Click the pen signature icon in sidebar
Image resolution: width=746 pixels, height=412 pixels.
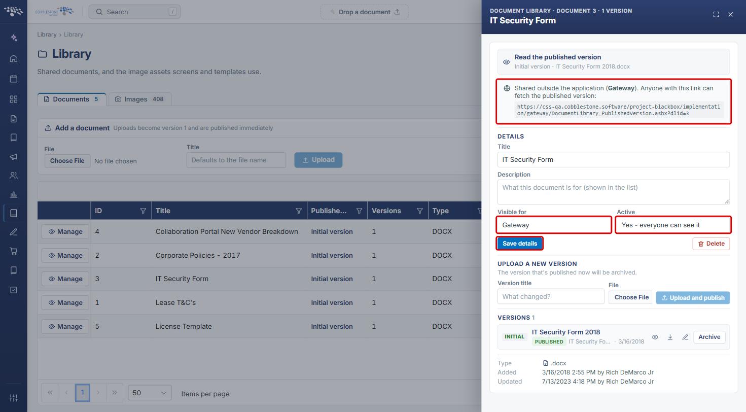[x=14, y=232]
